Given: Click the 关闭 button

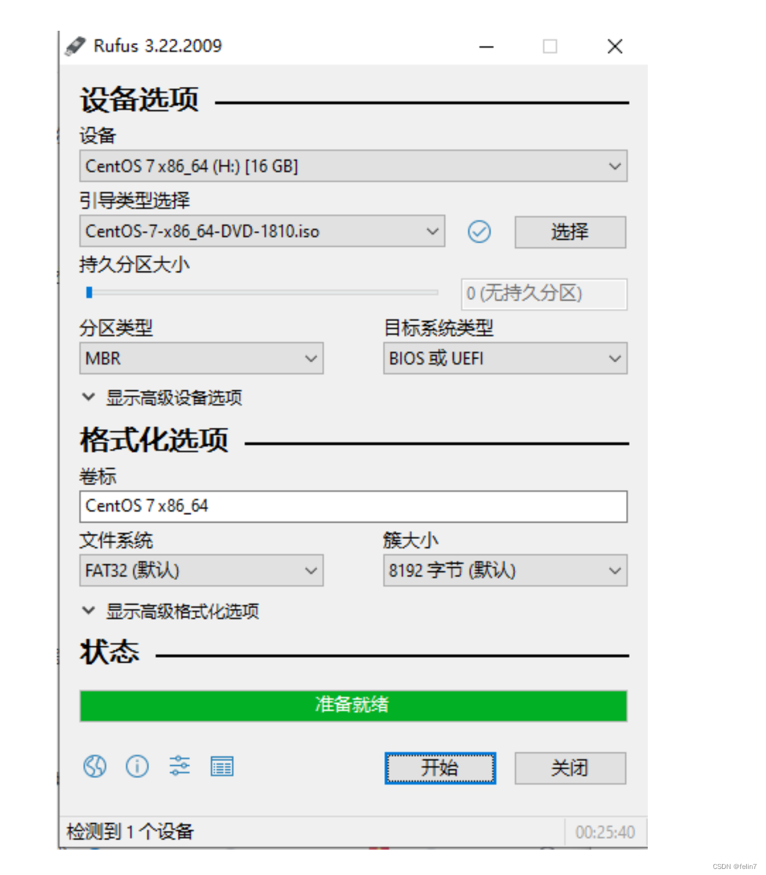Looking at the screenshot, I should (x=570, y=768).
